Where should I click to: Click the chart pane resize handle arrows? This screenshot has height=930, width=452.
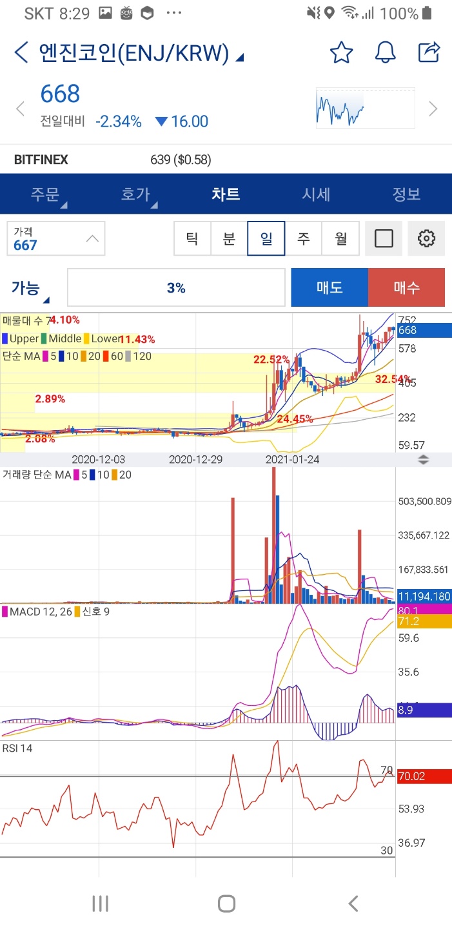pos(424,460)
